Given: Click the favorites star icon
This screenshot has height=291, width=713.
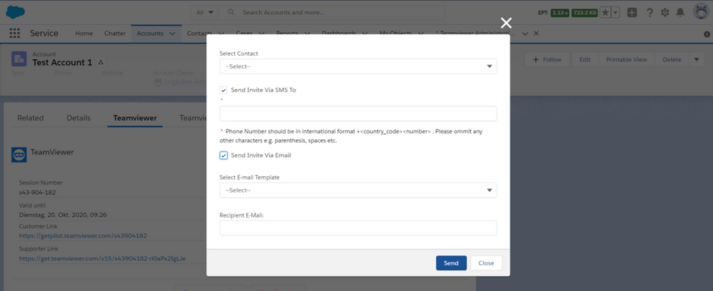Looking at the screenshot, I should click(605, 13).
